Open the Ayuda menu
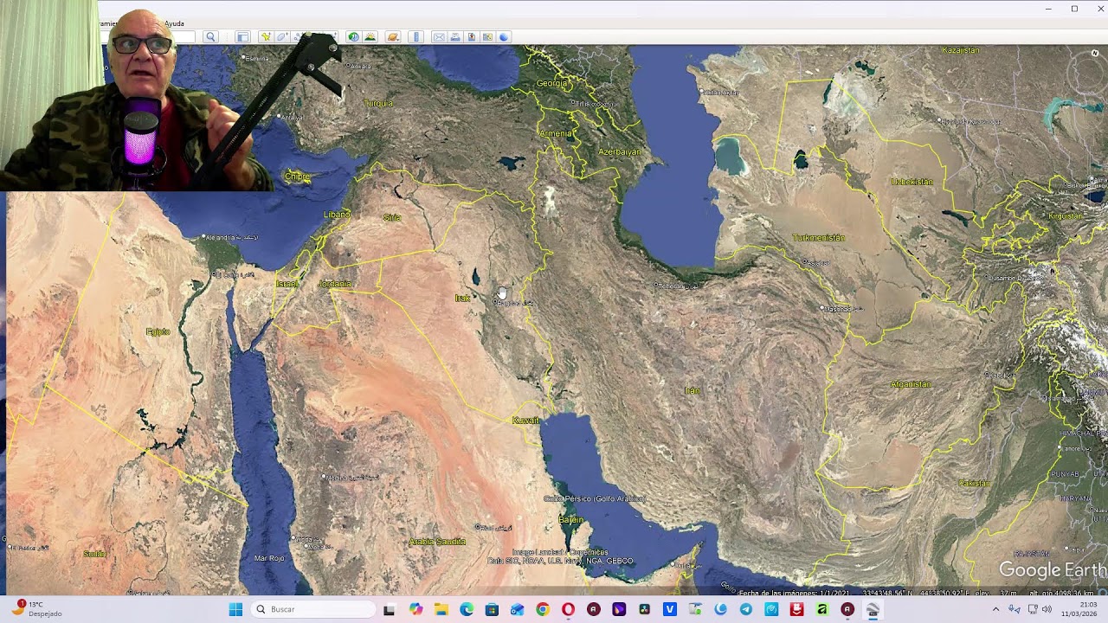 click(x=174, y=23)
